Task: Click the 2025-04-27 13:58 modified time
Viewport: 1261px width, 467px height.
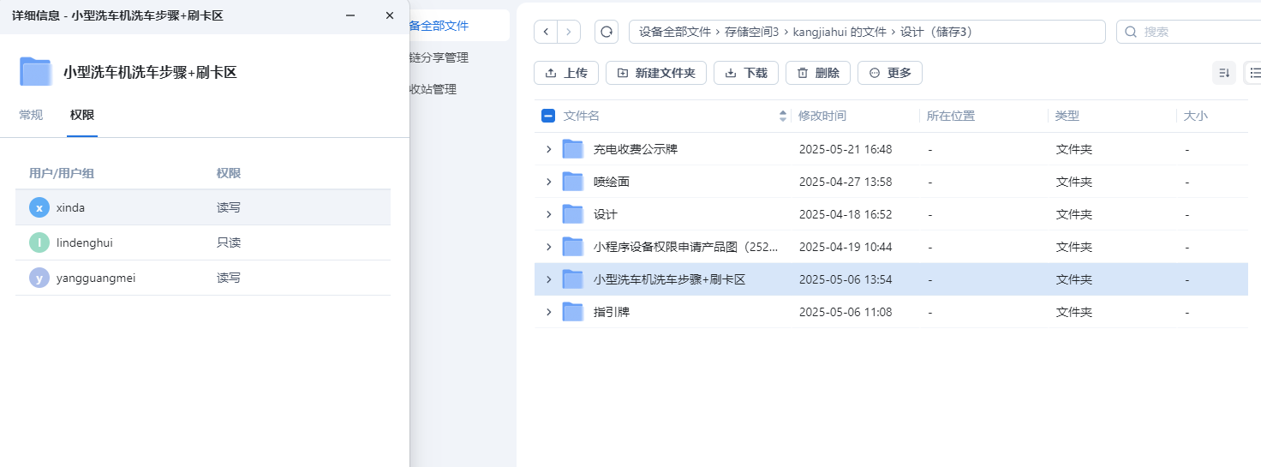Action: pos(846,182)
